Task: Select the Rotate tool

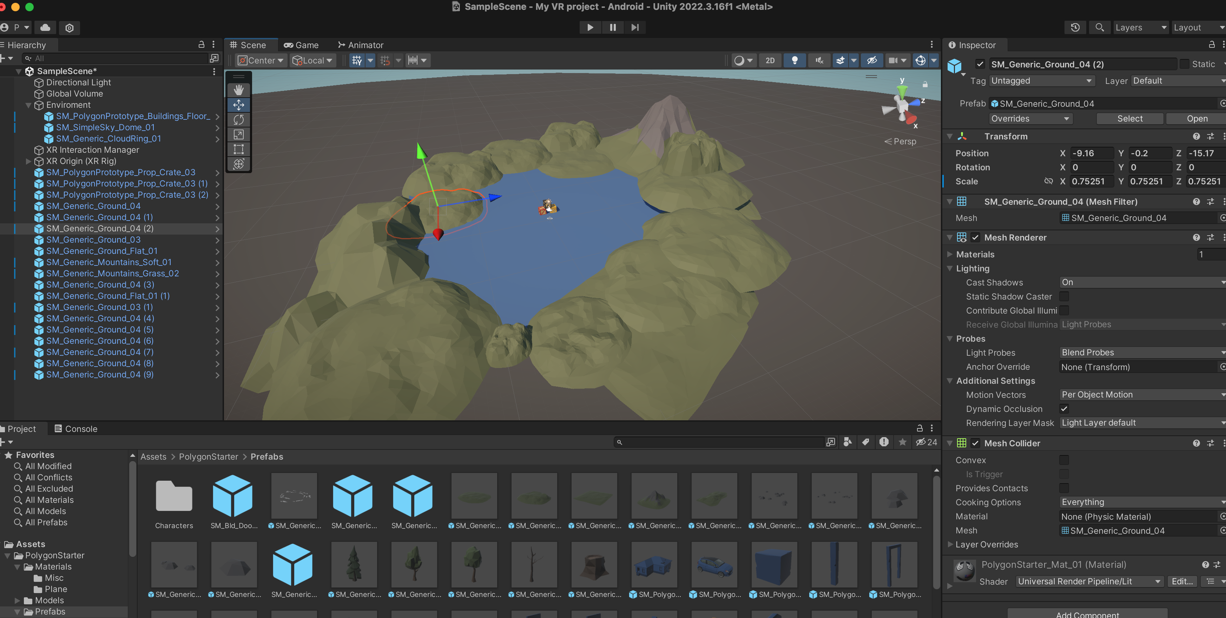Action: pyautogui.click(x=238, y=119)
